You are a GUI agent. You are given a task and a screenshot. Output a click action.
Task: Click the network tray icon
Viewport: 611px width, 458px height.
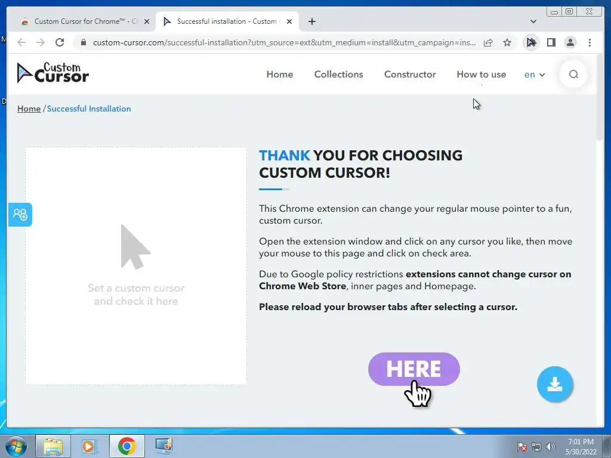tap(536, 447)
